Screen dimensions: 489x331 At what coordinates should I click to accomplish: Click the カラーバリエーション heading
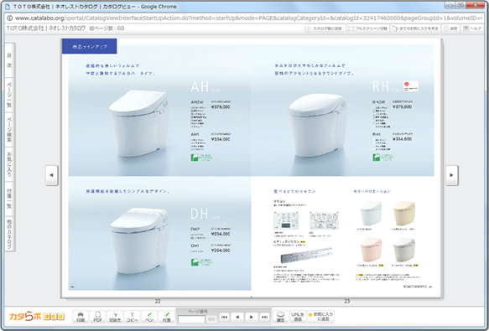(x=372, y=191)
